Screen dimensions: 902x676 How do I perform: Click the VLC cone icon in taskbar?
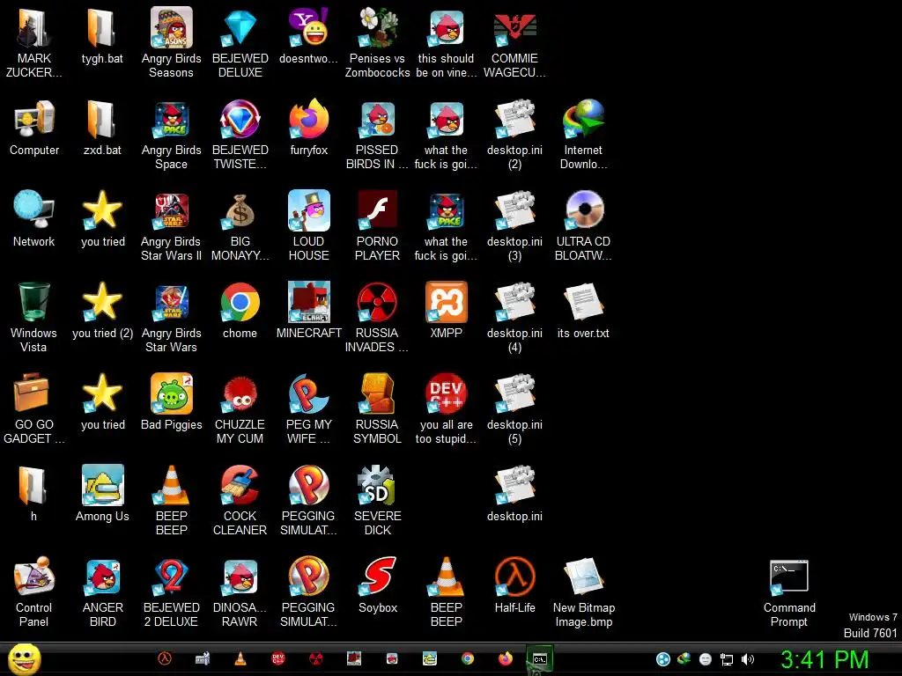pyautogui.click(x=240, y=658)
